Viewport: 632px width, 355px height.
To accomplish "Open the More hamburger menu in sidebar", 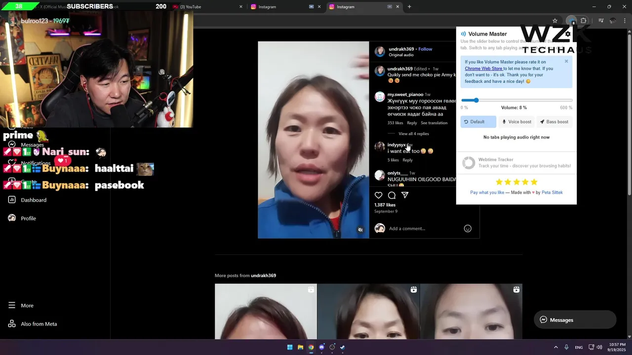I will [12, 305].
